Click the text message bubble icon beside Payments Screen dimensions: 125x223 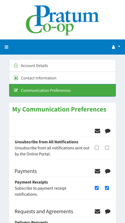(107, 171)
